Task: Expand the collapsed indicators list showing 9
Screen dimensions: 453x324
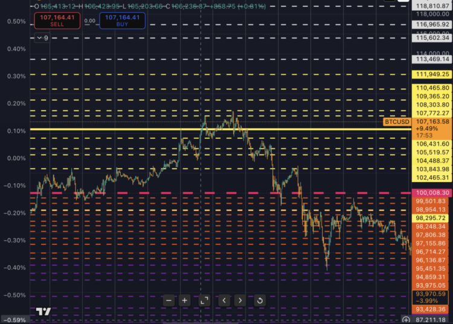Action: 42,37
